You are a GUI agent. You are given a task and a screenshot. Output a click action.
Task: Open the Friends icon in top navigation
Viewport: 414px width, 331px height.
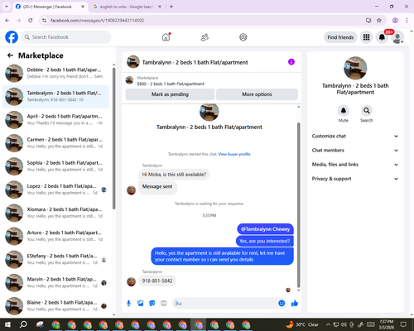pyautogui.click(x=205, y=37)
